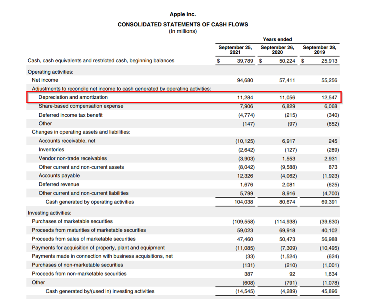Select the 'September 26, 2020' column header
This screenshot has height=299, width=365.
tap(277, 50)
